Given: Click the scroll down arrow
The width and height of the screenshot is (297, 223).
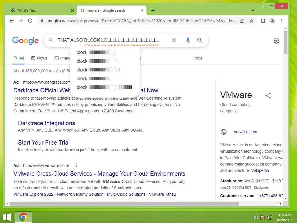Looking at the screenshot, I should click(x=285, y=199).
